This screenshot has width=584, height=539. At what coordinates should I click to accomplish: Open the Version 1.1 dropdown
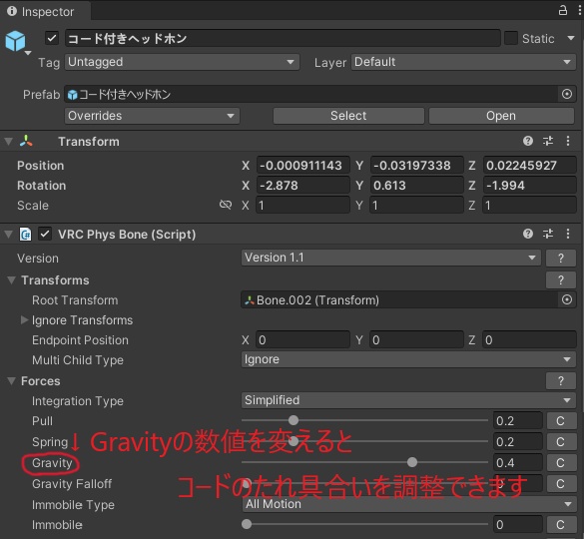pos(391,258)
